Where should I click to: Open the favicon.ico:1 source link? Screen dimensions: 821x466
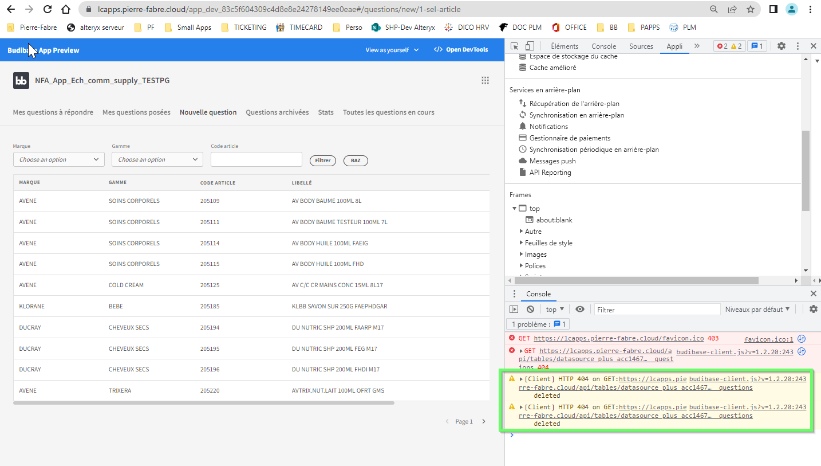tap(769, 339)
